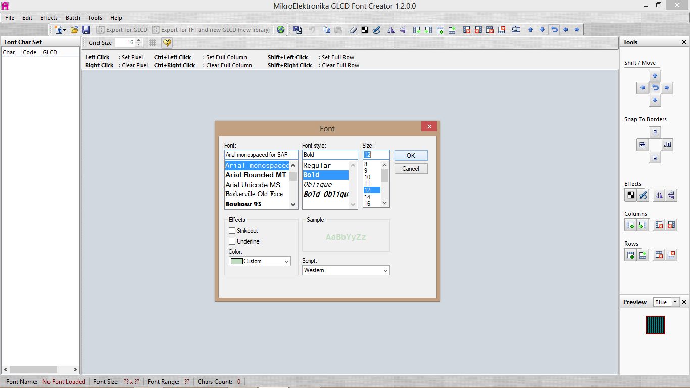Click the save floppy disk toolbar icon

86,30
